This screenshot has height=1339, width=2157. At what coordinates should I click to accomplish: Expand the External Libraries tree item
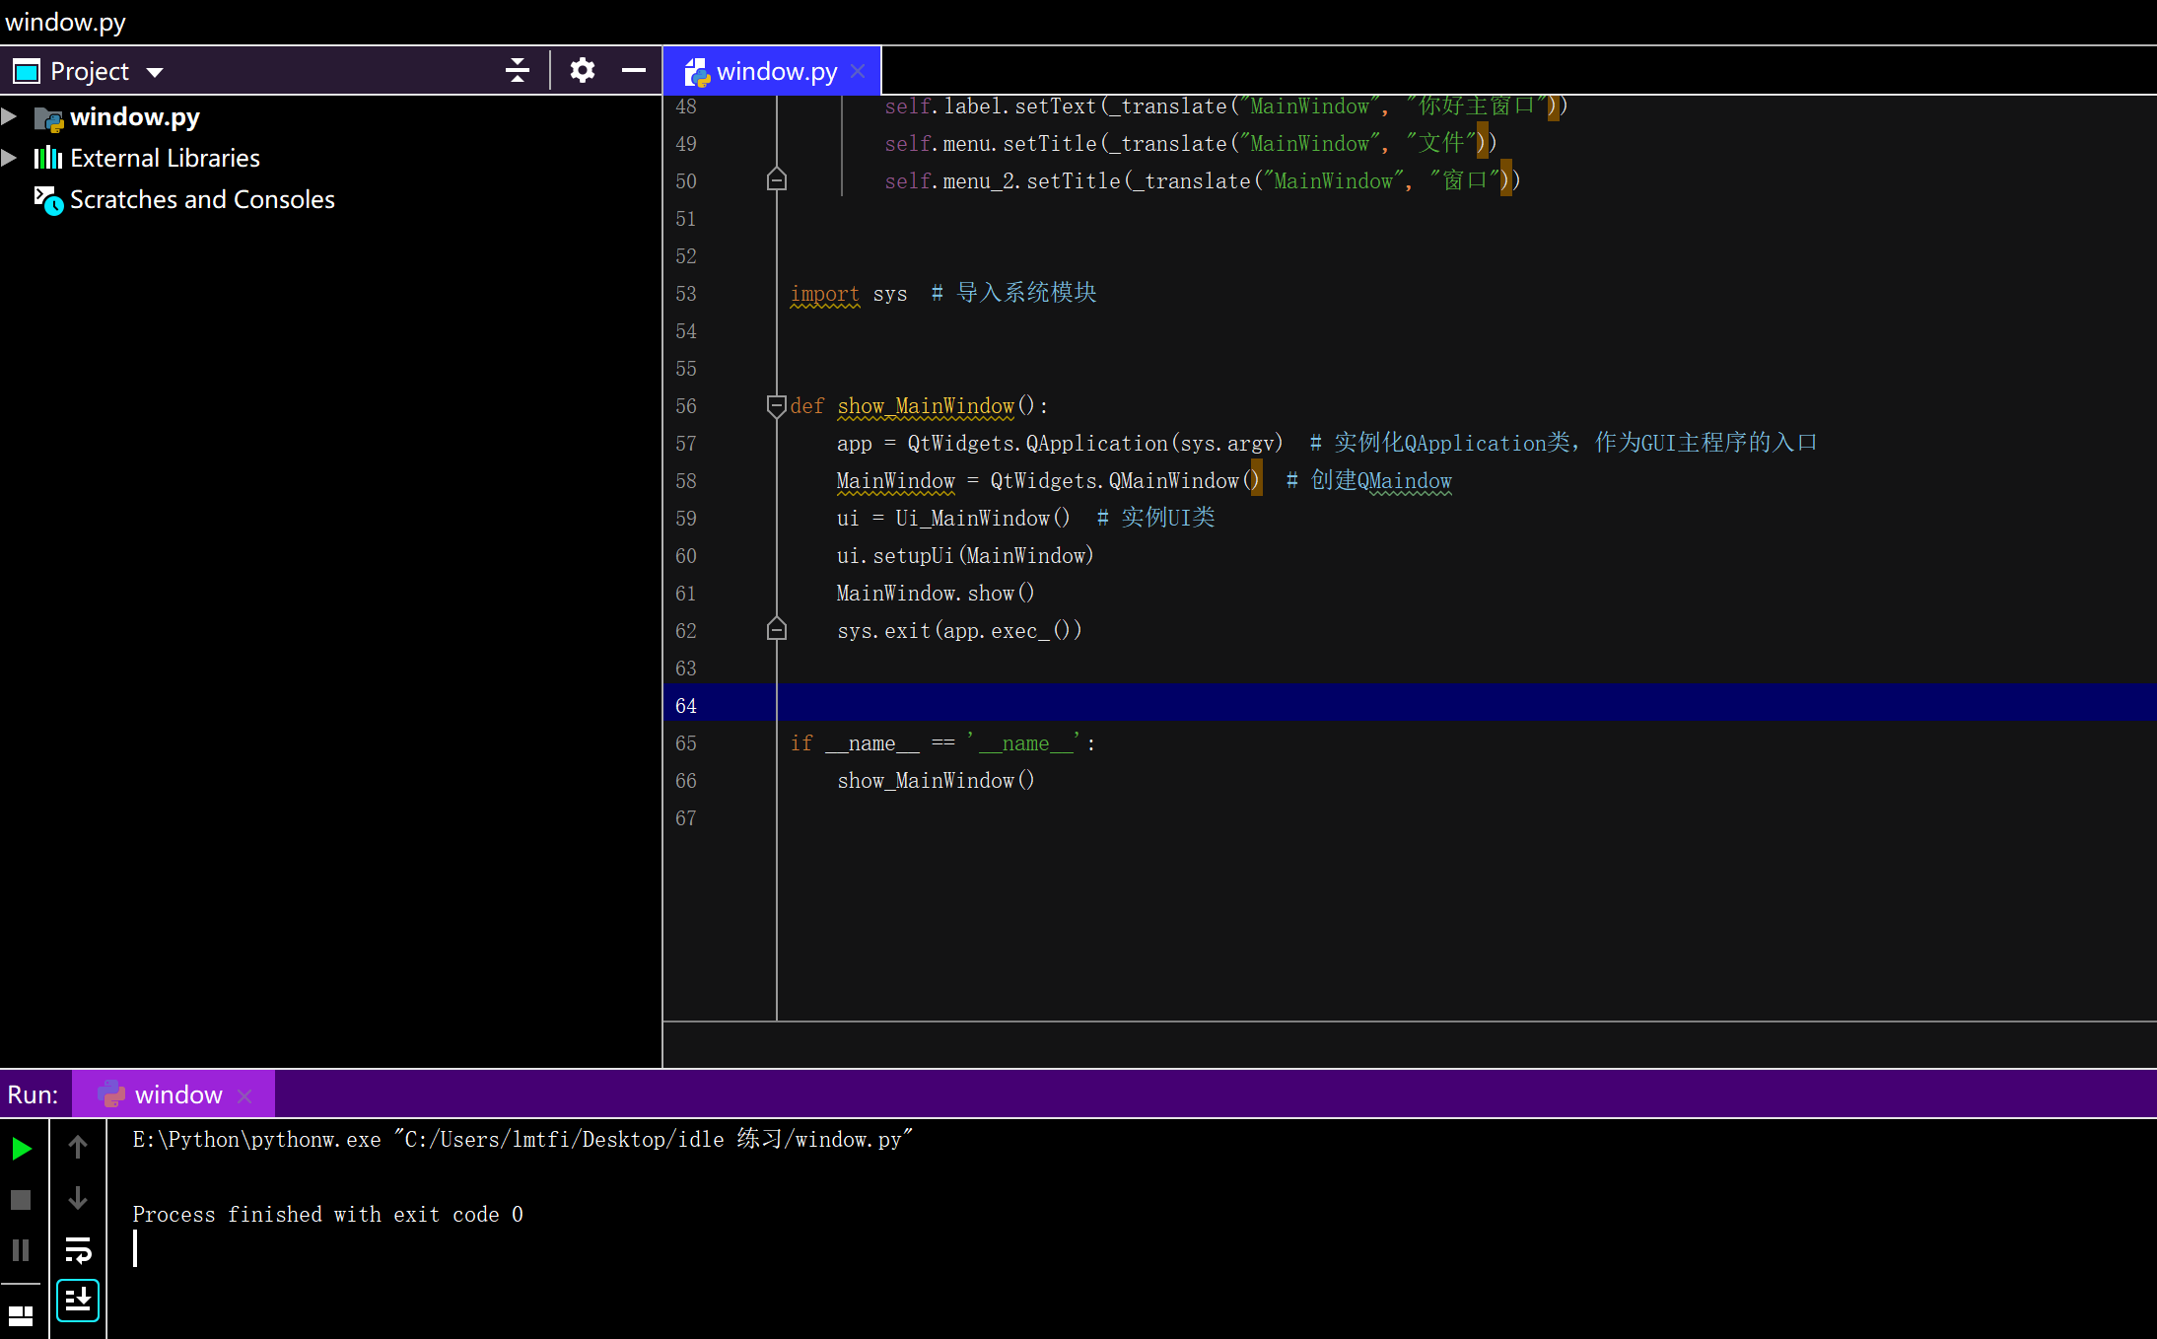pos(13,158)
